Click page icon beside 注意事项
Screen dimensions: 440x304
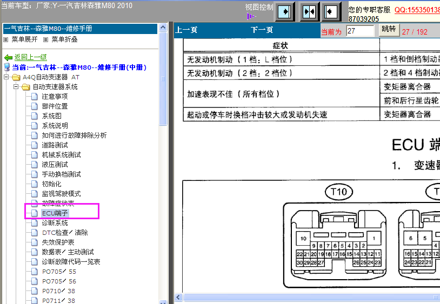click(x=34, y=97)
